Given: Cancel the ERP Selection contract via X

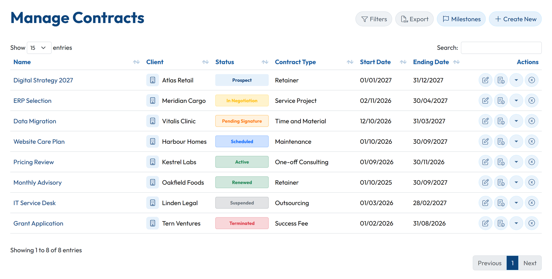Looking at the screenshot, I should pyautogui.click(x=532, y=101).
